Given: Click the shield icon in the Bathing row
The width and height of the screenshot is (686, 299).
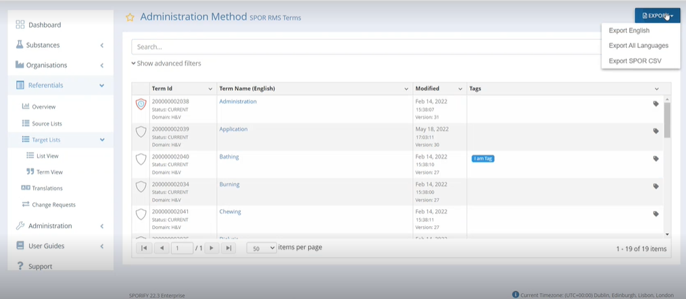Looking at the screenshot, I should point(141,159).
